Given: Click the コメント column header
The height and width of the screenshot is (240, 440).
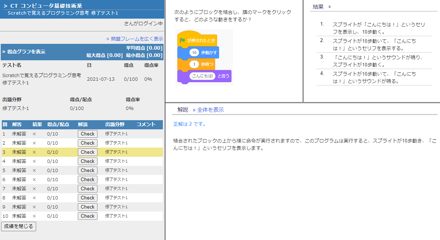Looking at the screenshot, I should [x=146, y=125].
